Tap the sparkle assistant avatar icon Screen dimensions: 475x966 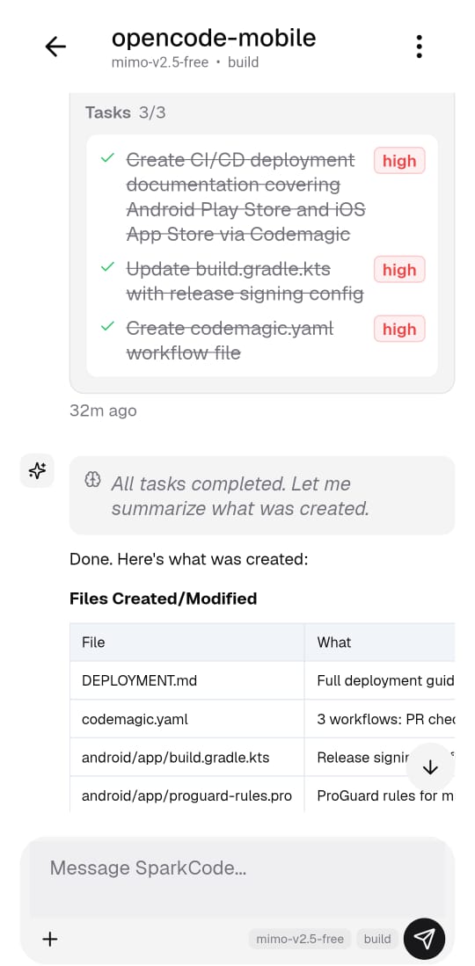coord(37,471)
